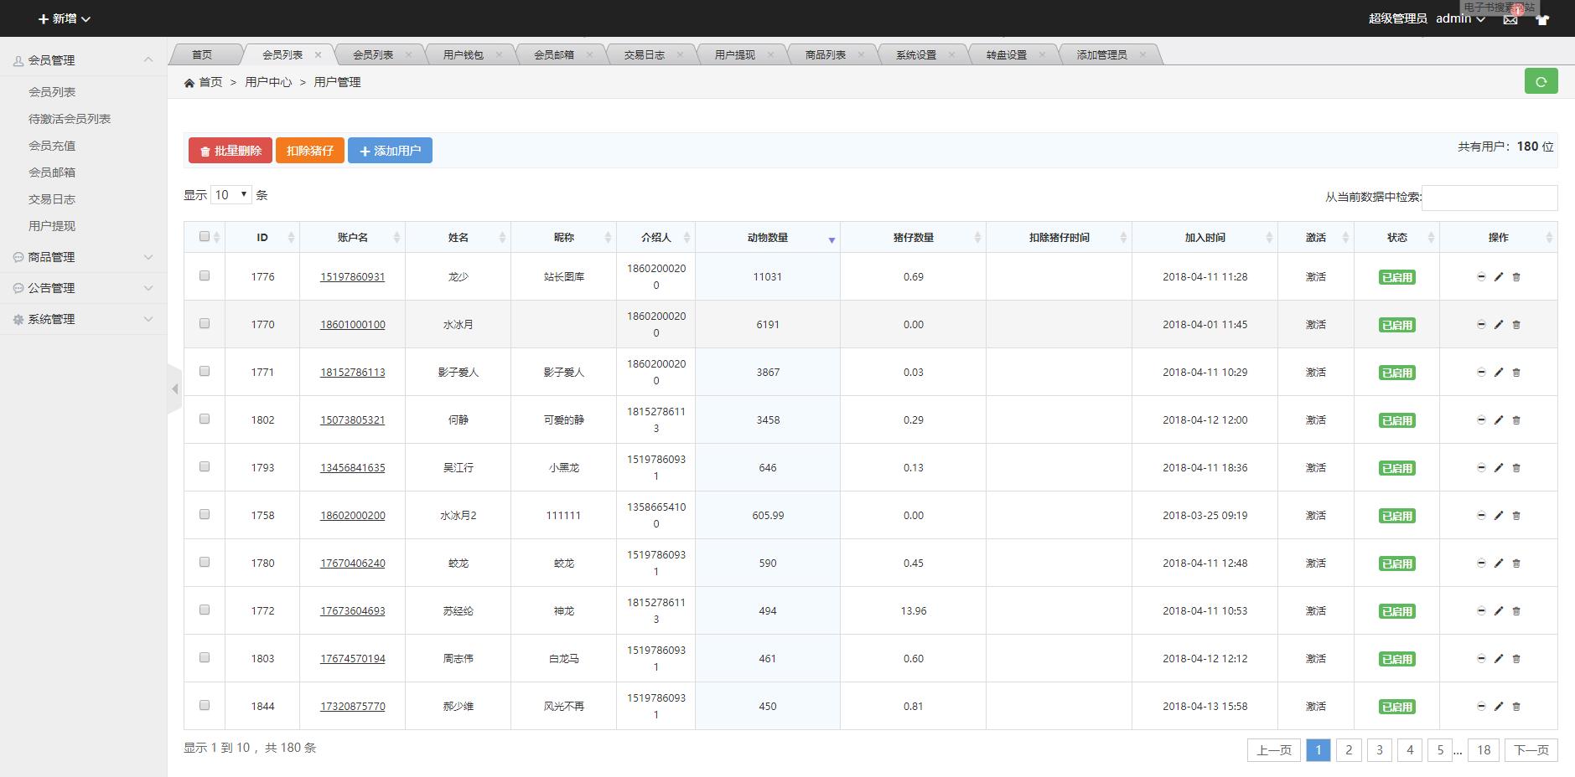
Task: Collapse the 会员管理 sidebar section
Action: 84,60
